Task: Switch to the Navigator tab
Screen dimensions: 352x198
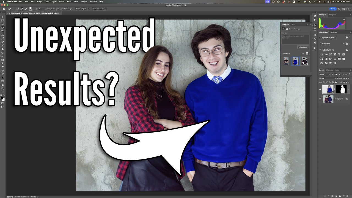Action: click(332, 15)
